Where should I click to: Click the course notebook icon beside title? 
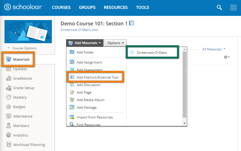pyautogui.click(x=131, y=23)
